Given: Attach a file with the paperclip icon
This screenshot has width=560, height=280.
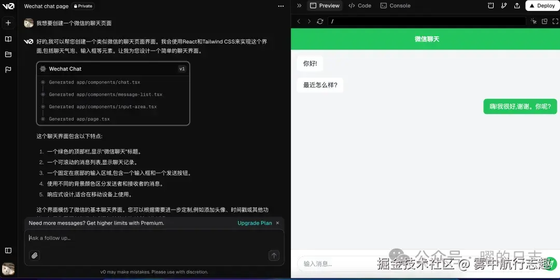Looking at the screenshot, I should (34, 255).
